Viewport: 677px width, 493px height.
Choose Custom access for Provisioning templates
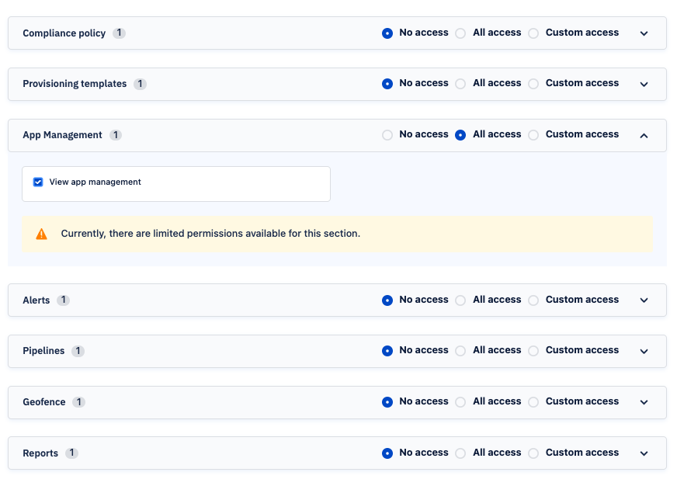coord(533,83)
